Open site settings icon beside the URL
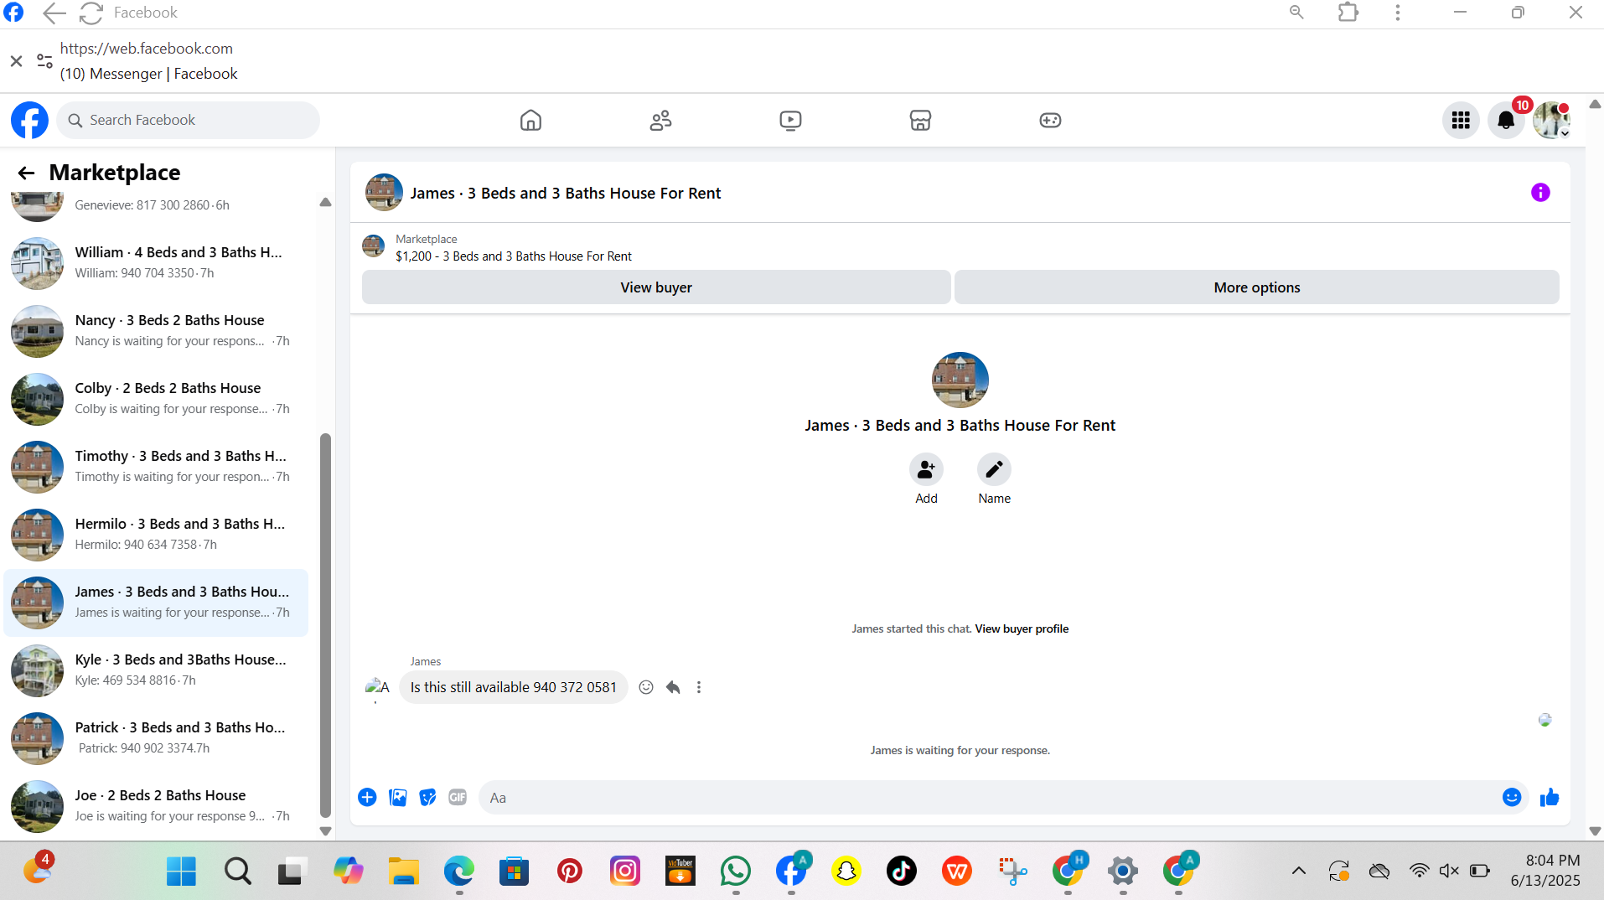Image resolution: width=1604 pixels, height=900 pixels. pyautogui.click(x=44, y=61)
